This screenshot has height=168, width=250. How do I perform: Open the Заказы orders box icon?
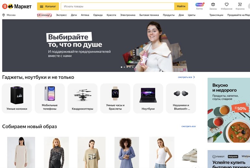[213, 5]
